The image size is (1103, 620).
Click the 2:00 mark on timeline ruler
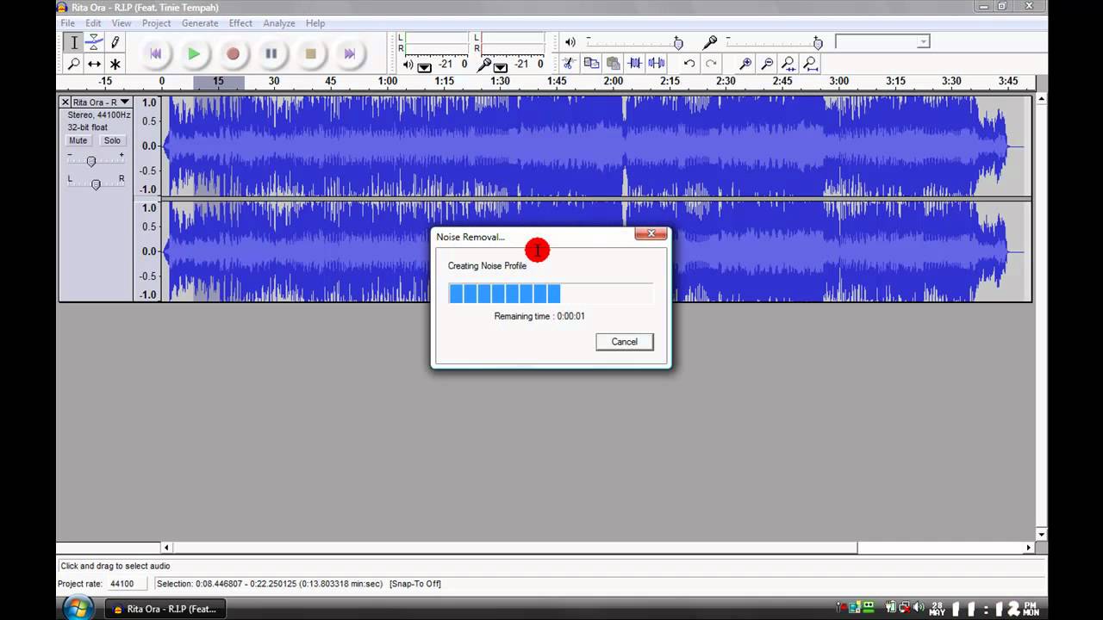(614, 81)
